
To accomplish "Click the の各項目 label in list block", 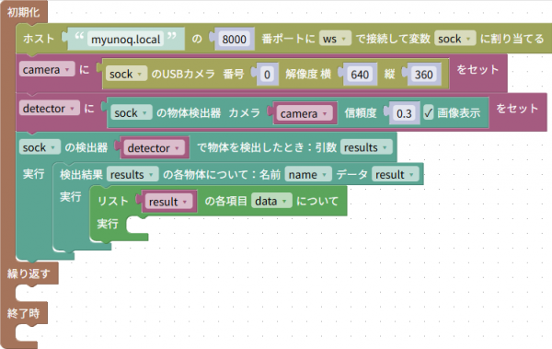I will (225, 201).
